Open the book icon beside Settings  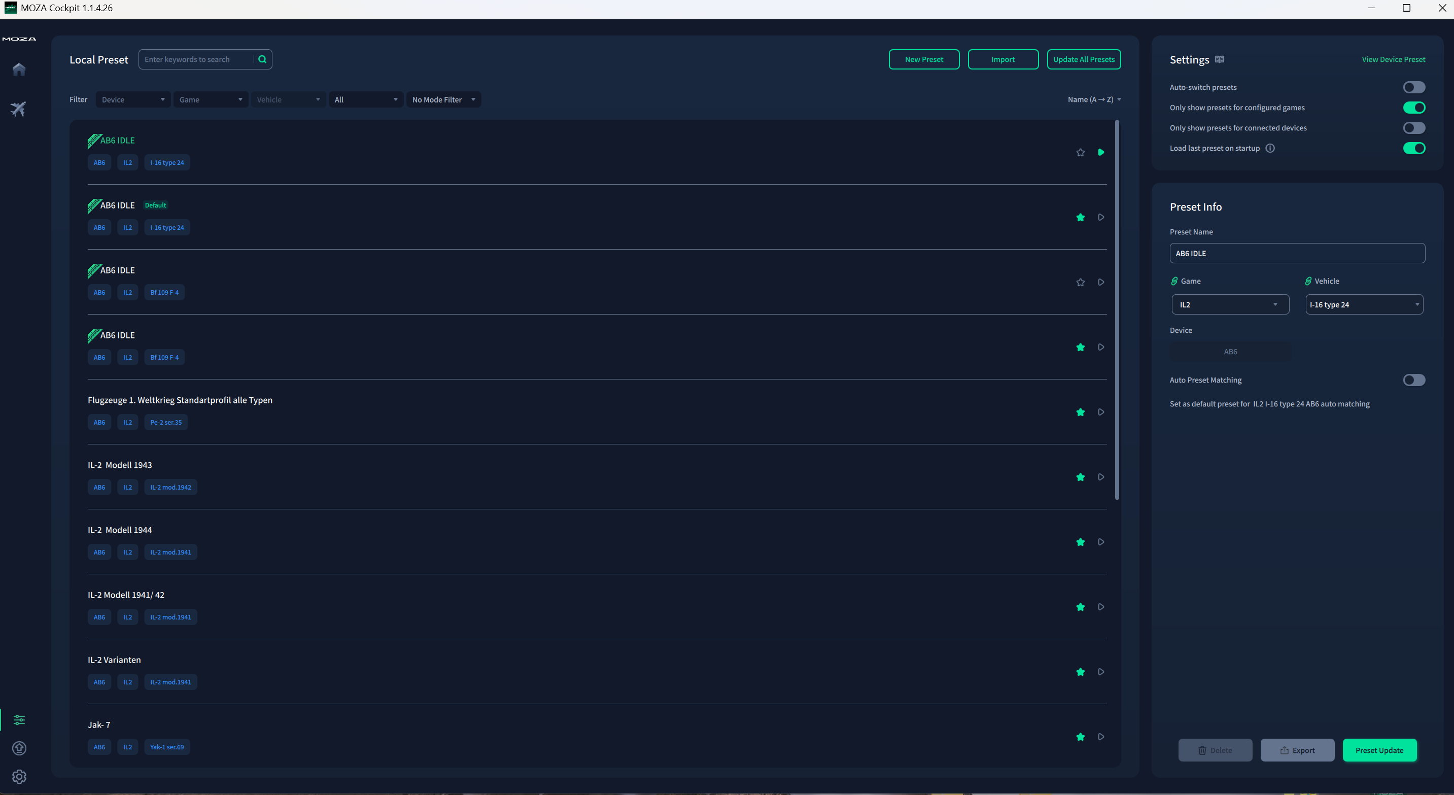click(x=1220, y=59)
